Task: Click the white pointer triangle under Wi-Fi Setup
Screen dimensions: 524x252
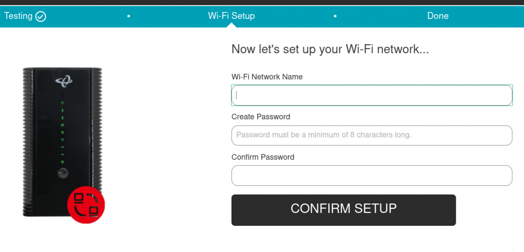Action: (232, 25)
